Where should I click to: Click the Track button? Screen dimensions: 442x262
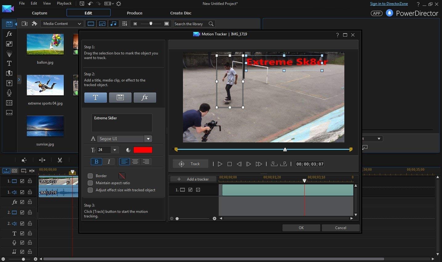pyautogui.click(x=191, y=164)
